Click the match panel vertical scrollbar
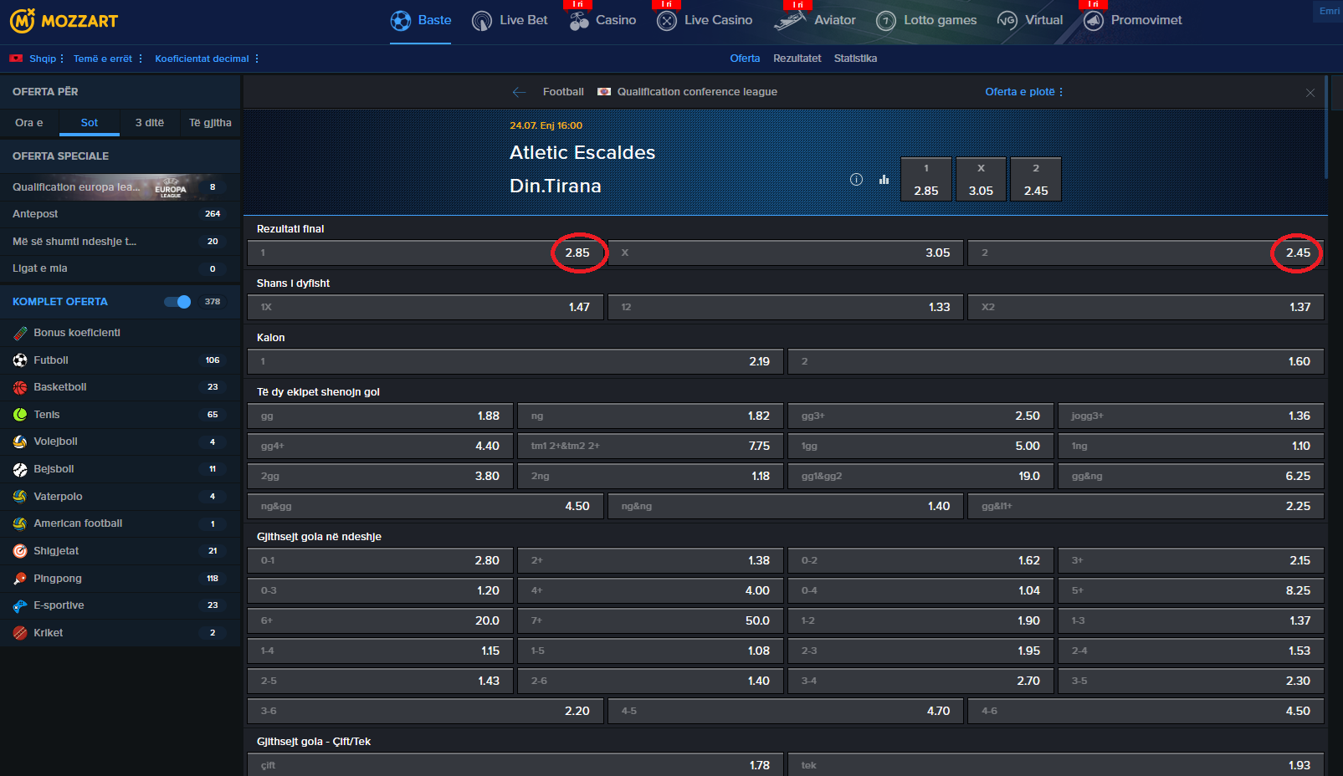The height and width of the screenshot is (776, 1343). (1327, 127)
